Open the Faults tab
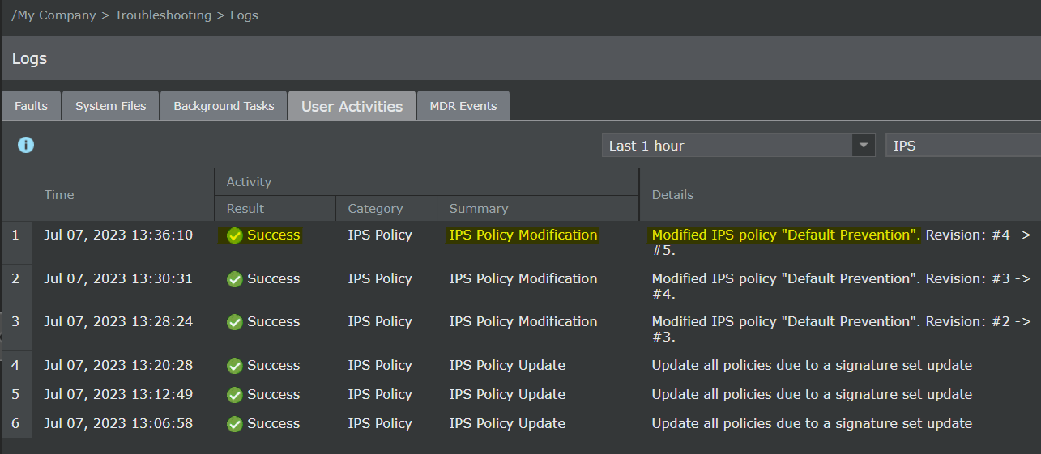 point(31,106)
